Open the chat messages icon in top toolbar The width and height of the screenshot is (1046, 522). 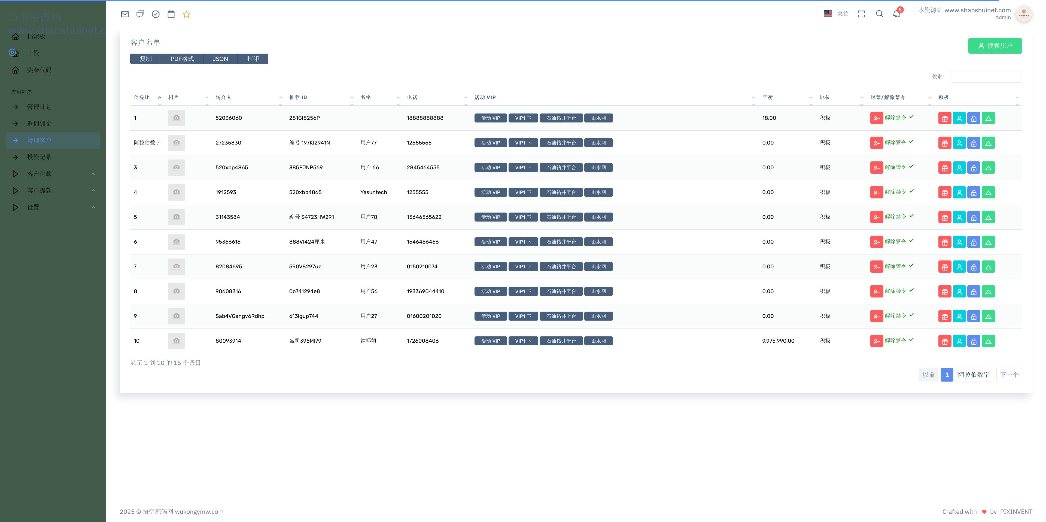click(140, 14)
